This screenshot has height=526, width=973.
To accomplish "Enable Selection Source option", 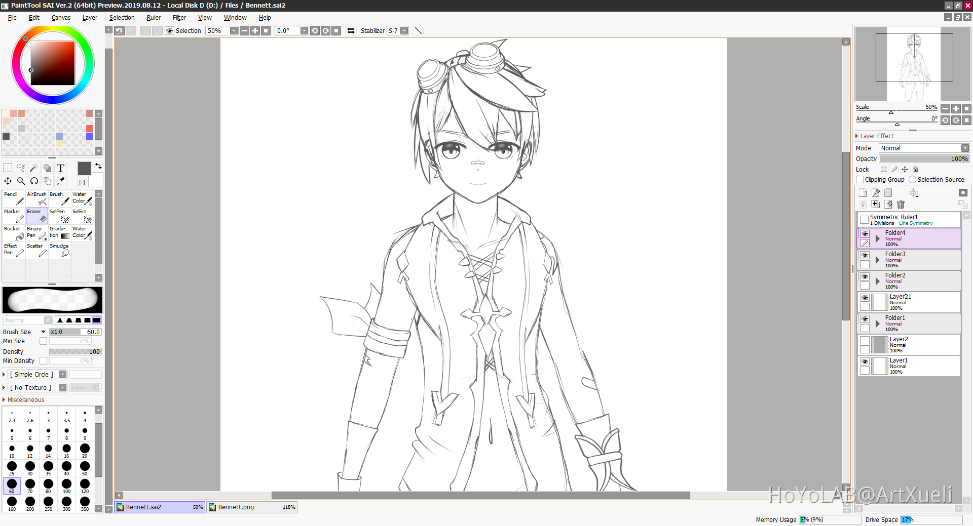I will (912, 180).
